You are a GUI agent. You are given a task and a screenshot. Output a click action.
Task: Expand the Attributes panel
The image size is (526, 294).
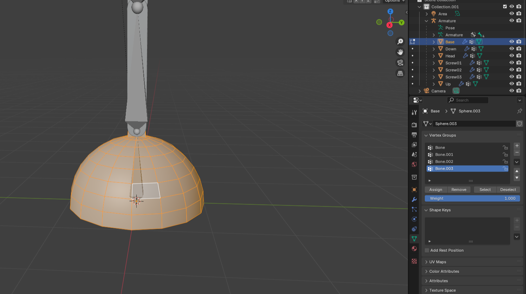tap(426, 281)
